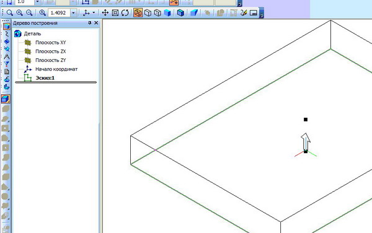Toggle thin hidden lines display
372x233 pixels.
(x=157, y=13)
